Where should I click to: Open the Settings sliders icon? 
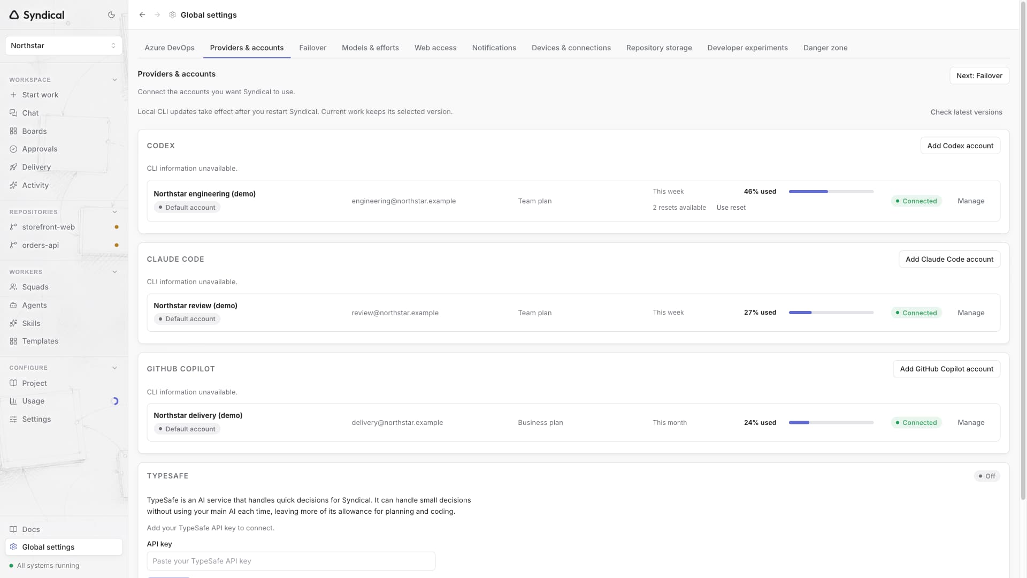point(13,419)
